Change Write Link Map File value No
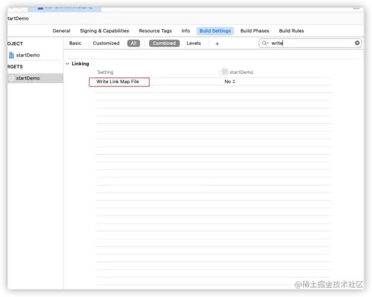The width and height of the screenshot is (372, 297). coord(230,81)
